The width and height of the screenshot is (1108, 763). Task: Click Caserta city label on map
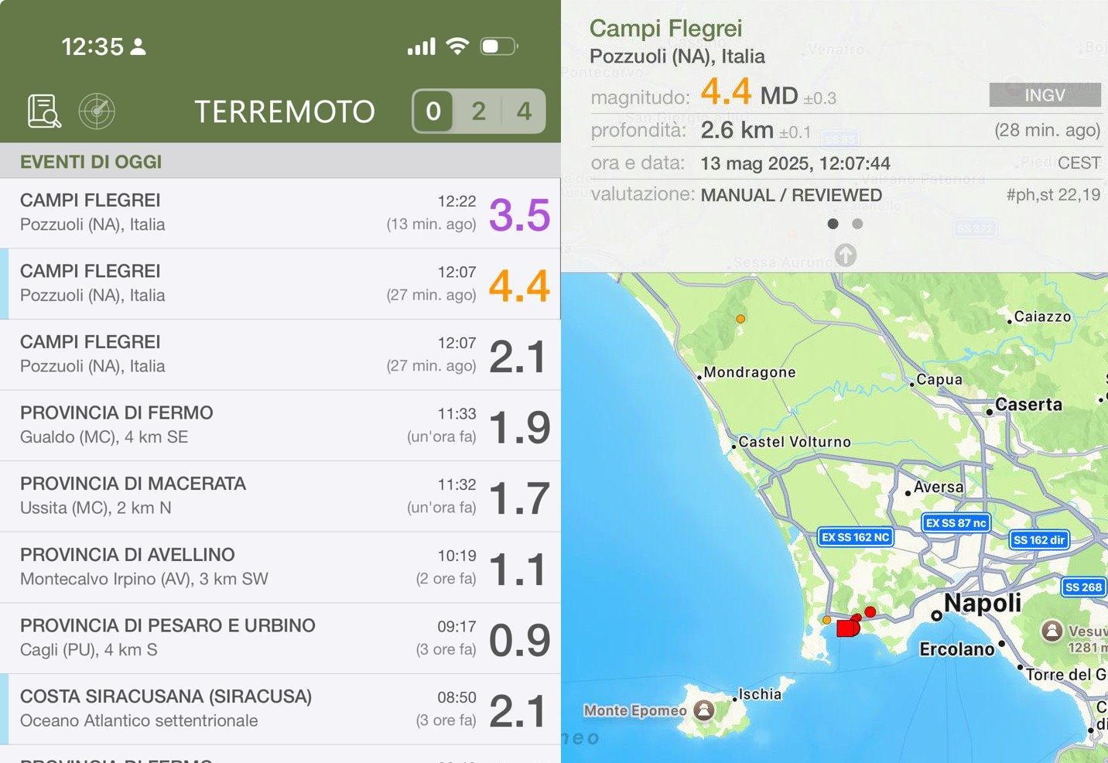[x=1028, y=404]
